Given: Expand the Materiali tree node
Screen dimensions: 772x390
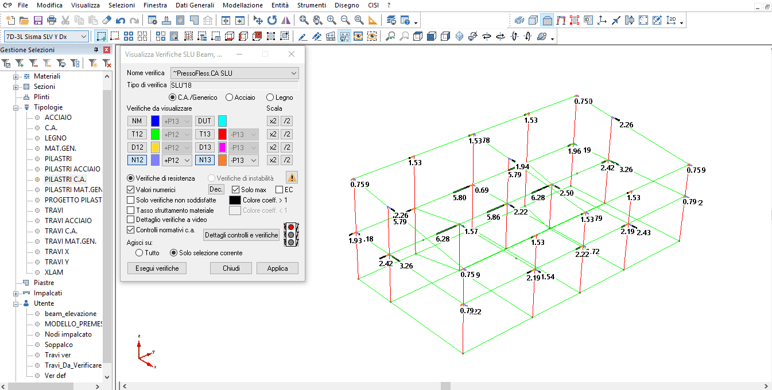Looking at the screenshot, I should point(16,76).
